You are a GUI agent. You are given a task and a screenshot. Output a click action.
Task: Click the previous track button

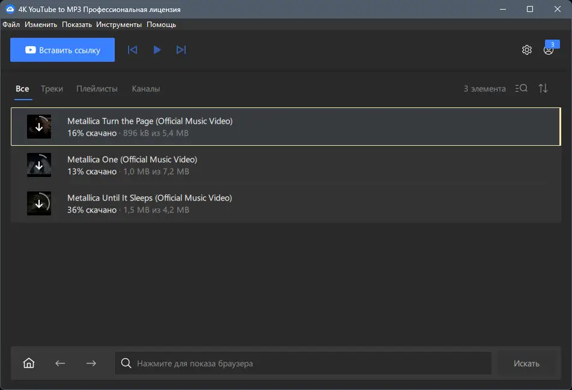(x=133, y=50)
